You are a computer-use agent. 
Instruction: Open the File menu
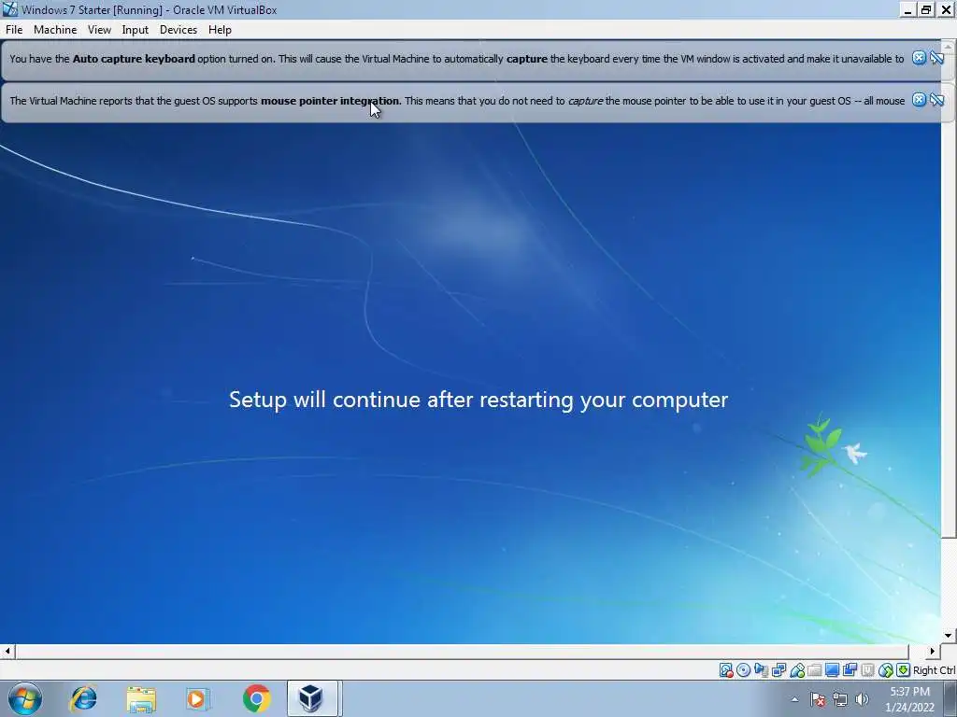click(x=14, y=30)
